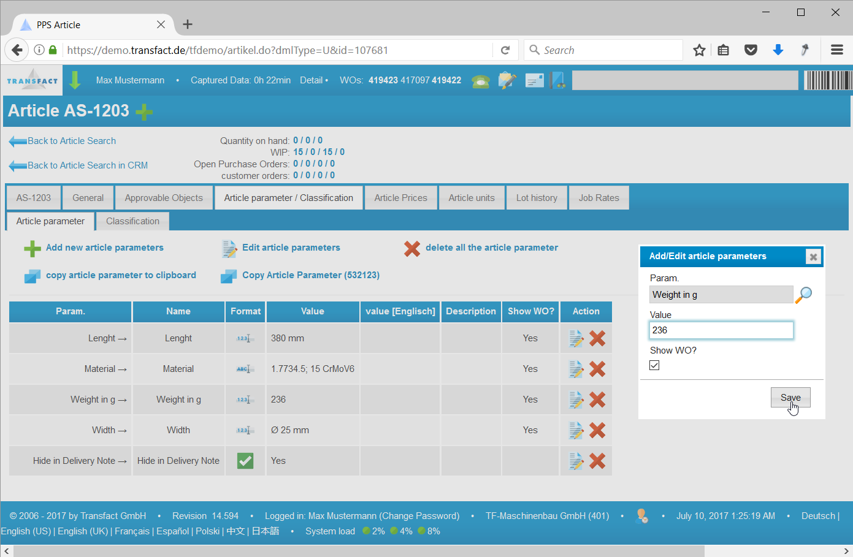Click the green telephone icon
This screenshot has width=853, height=557.
[x=480, y=81]
